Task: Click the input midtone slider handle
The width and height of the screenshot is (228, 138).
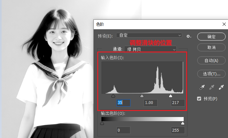Action: click(x=142, y=96)
